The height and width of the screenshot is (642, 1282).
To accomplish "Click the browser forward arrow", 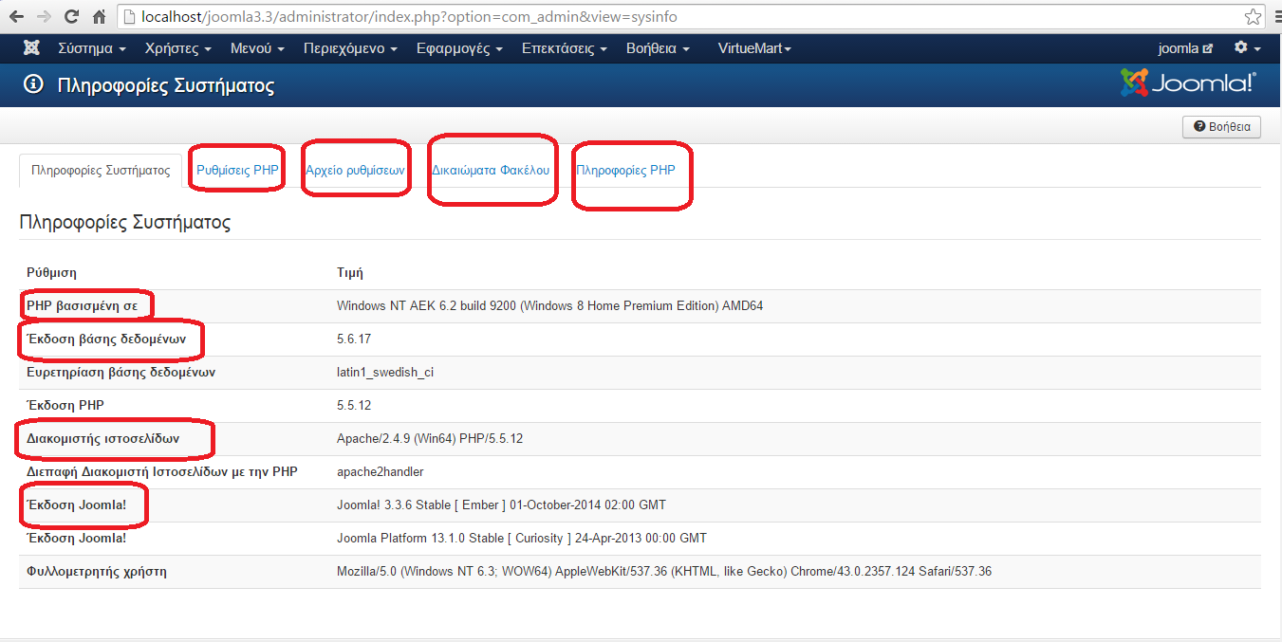I will pos(44,17).
